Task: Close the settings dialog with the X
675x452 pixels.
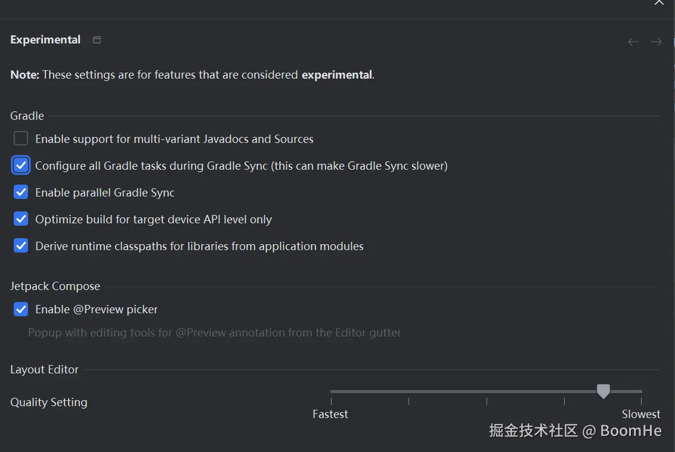Action: [x=659, y=3]
